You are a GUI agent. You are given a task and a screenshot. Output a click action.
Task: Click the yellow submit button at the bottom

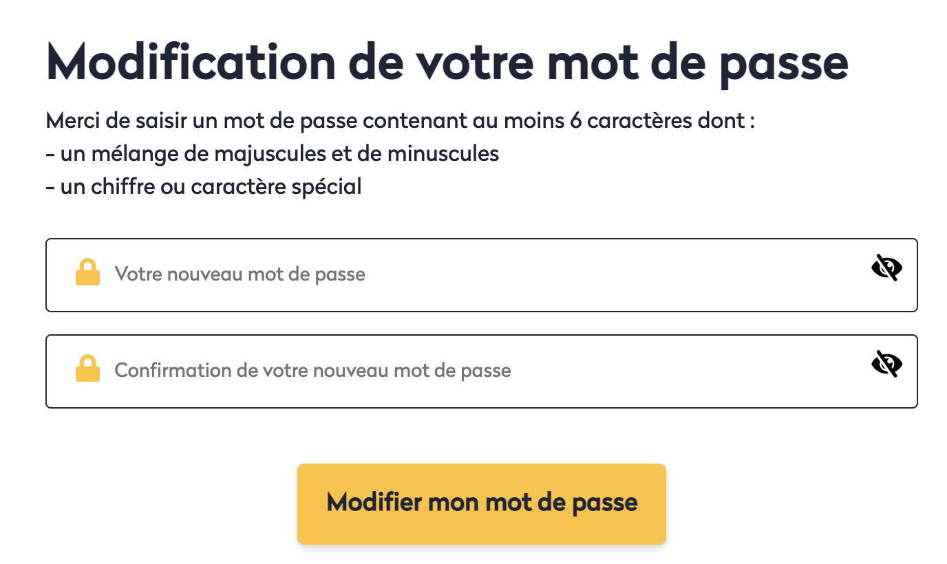click(481, 503)
